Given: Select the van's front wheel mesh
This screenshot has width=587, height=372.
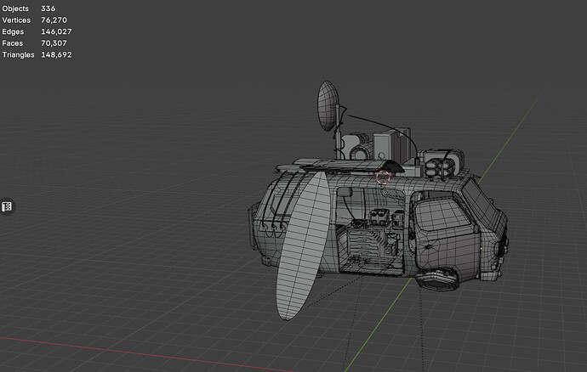Looking at the screenshot, I should coord(436,280).
